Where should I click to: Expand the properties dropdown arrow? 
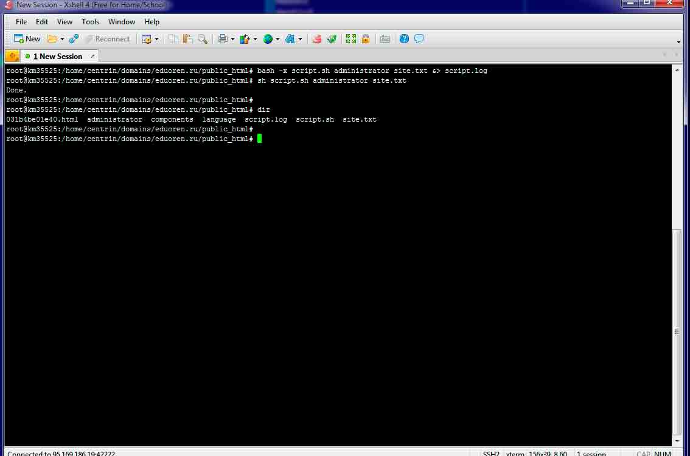[x=156, y=39]
